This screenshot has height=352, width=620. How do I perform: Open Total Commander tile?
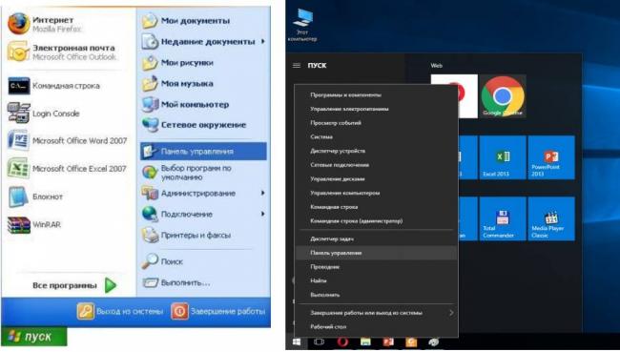503,218
